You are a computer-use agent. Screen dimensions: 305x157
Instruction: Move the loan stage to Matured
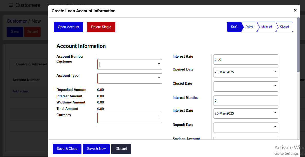tap(266, 27)
